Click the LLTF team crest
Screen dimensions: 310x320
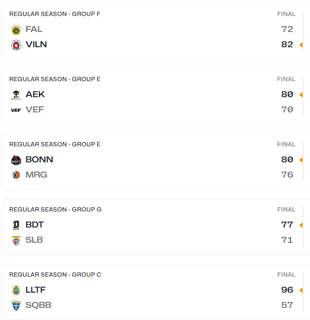16,290
